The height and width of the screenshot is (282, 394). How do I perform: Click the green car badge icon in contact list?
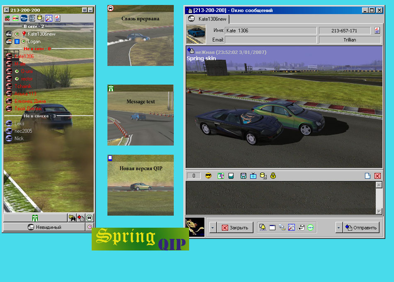(x=90, y=218)
